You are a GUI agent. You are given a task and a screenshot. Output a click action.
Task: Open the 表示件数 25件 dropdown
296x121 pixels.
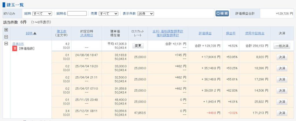tap(145, 14)
